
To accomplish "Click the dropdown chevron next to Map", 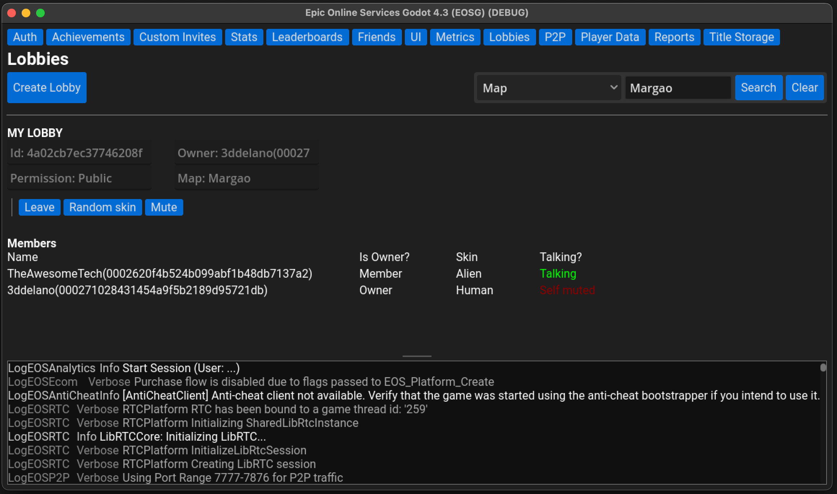I will click(613, 88).
